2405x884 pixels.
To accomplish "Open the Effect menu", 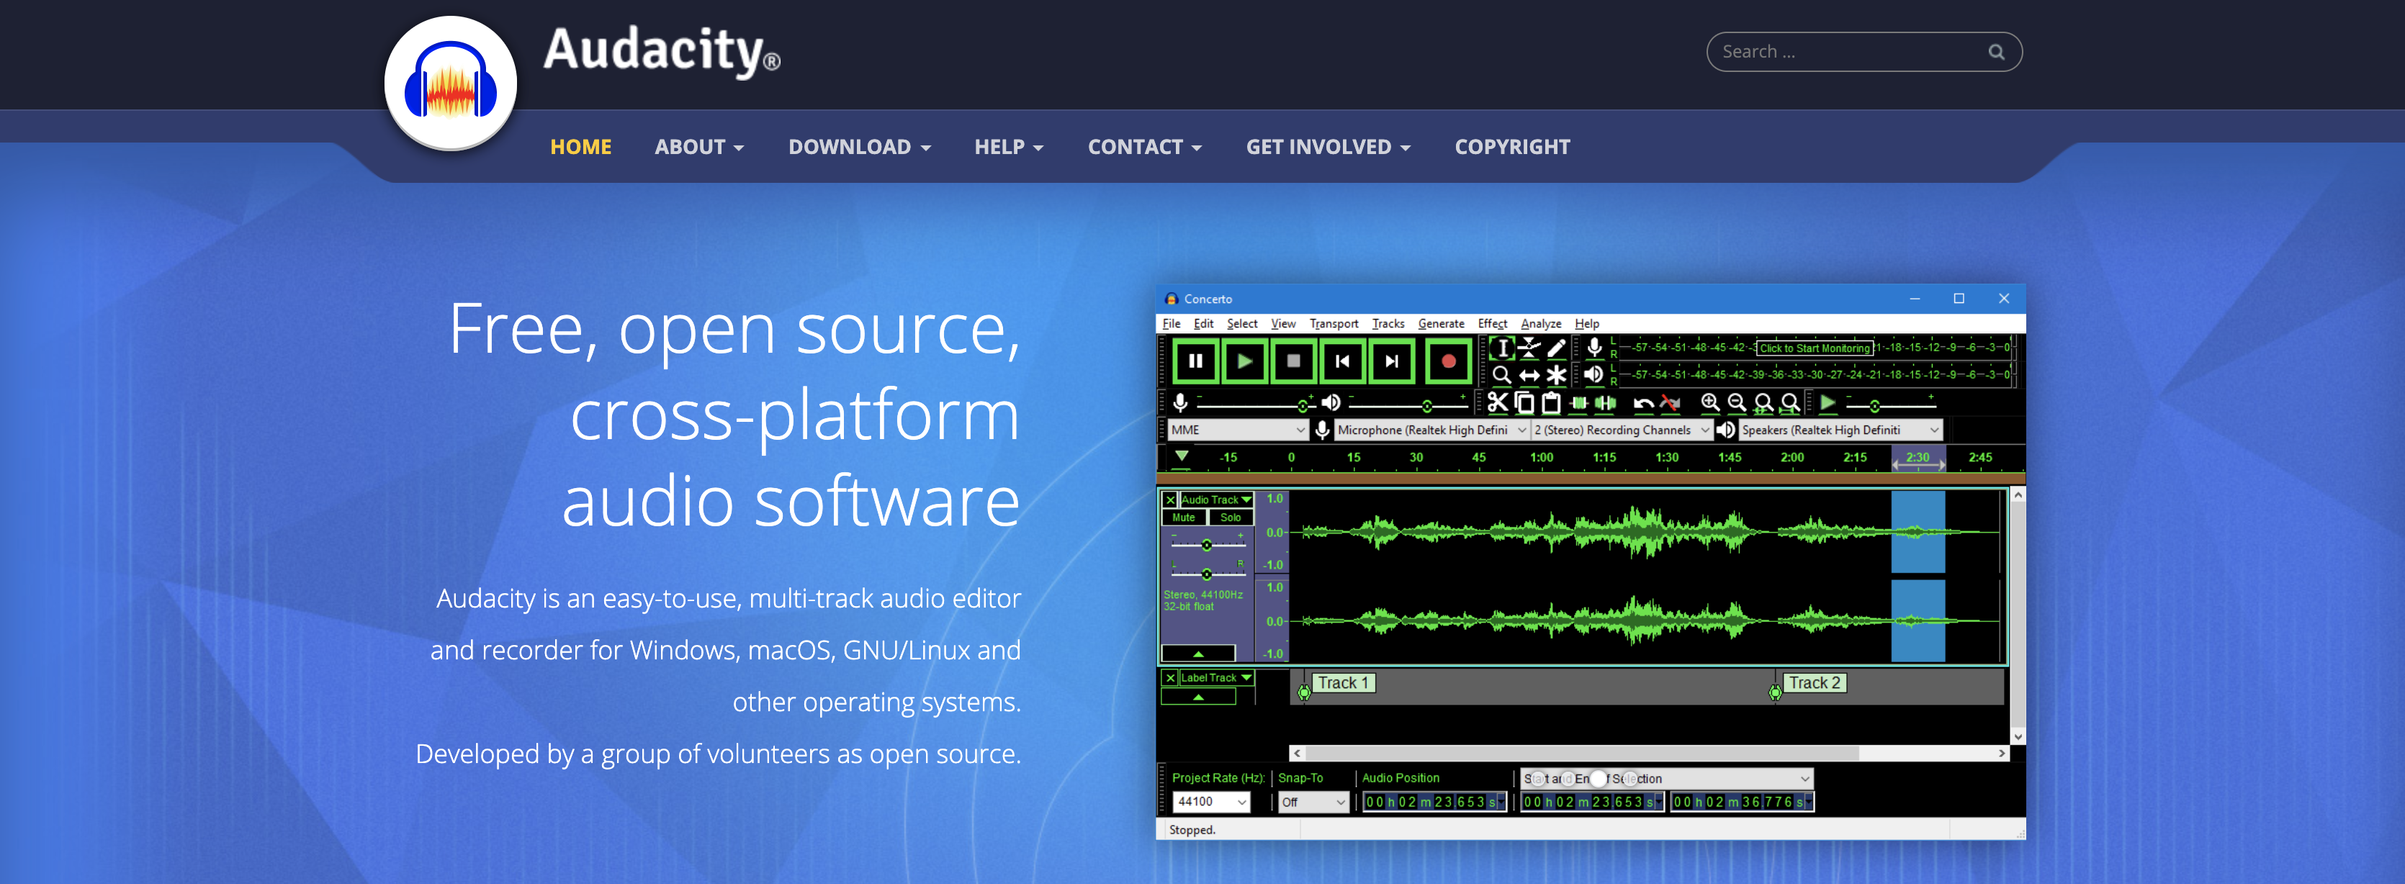I will pyautogui.click(x=1492, y=324).
